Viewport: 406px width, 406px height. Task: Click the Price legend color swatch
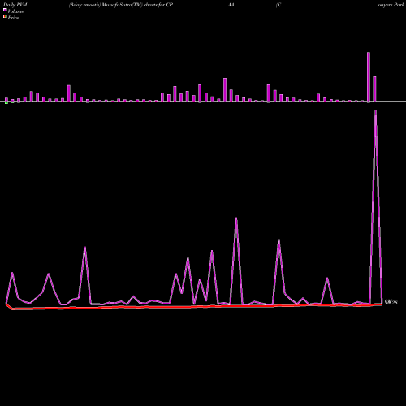[5, 16]
